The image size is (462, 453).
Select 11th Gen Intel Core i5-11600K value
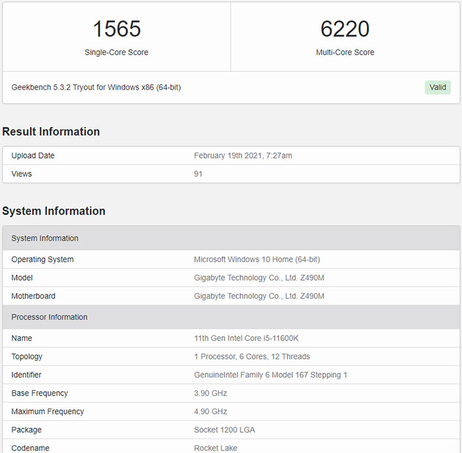pos(246,338)
